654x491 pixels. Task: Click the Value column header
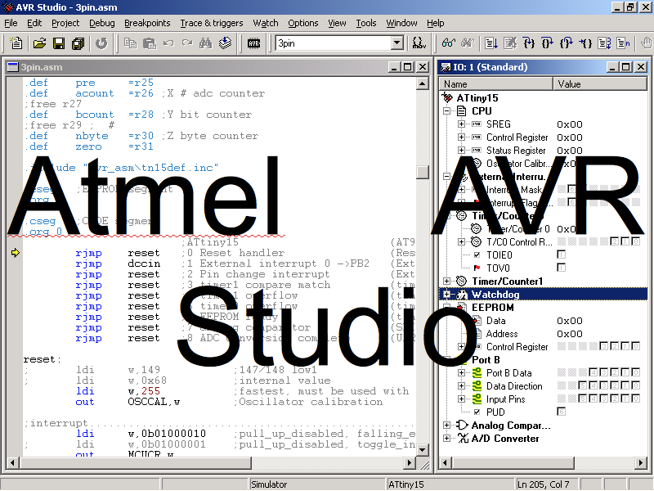[599, 84]
